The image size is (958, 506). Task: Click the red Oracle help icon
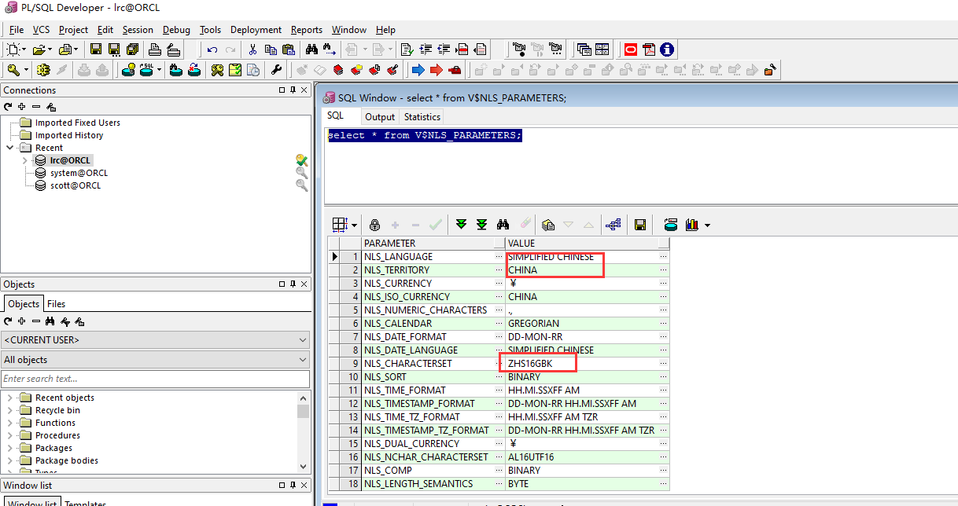(x=631, y=49)
